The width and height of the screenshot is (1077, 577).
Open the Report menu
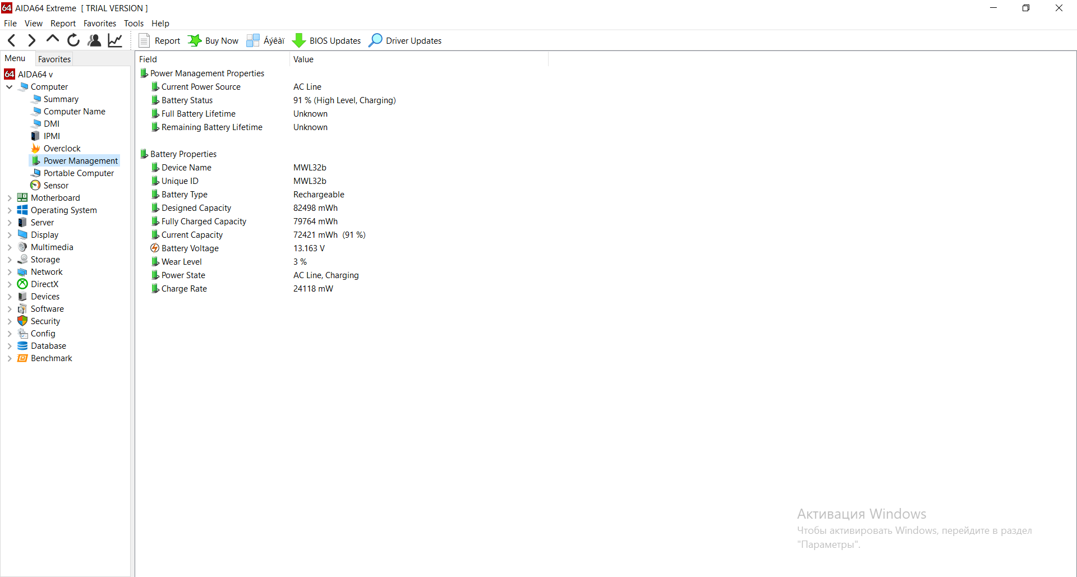click(x=63, y=24)
